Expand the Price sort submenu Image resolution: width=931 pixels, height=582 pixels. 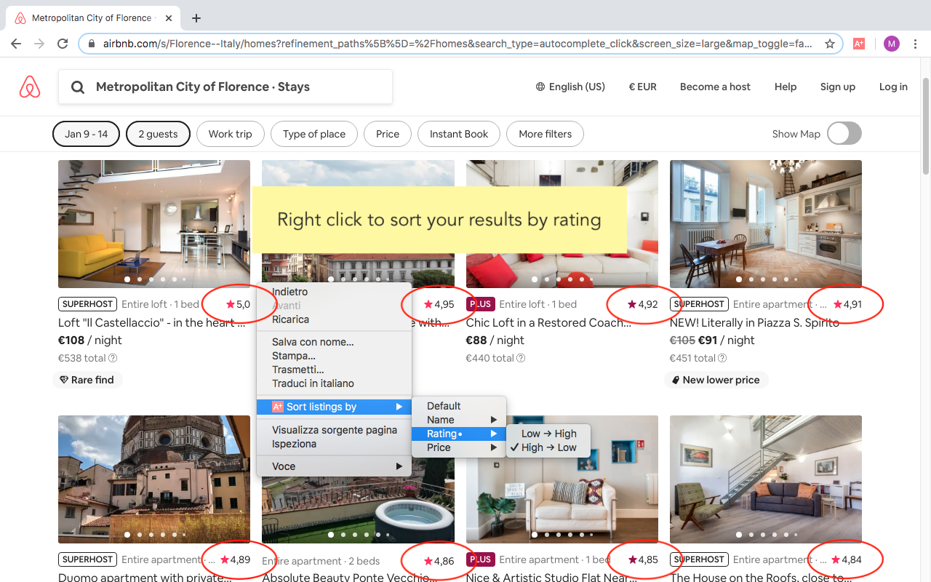click(459, 447)
